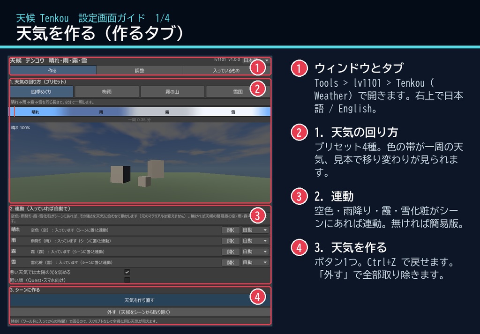Select the 入っているもの tab

[226, 70]
